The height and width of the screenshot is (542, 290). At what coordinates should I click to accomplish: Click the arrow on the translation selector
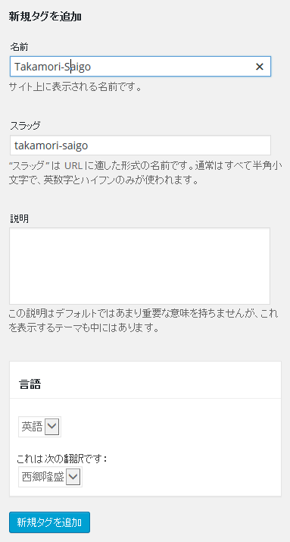tap(73, 478)
